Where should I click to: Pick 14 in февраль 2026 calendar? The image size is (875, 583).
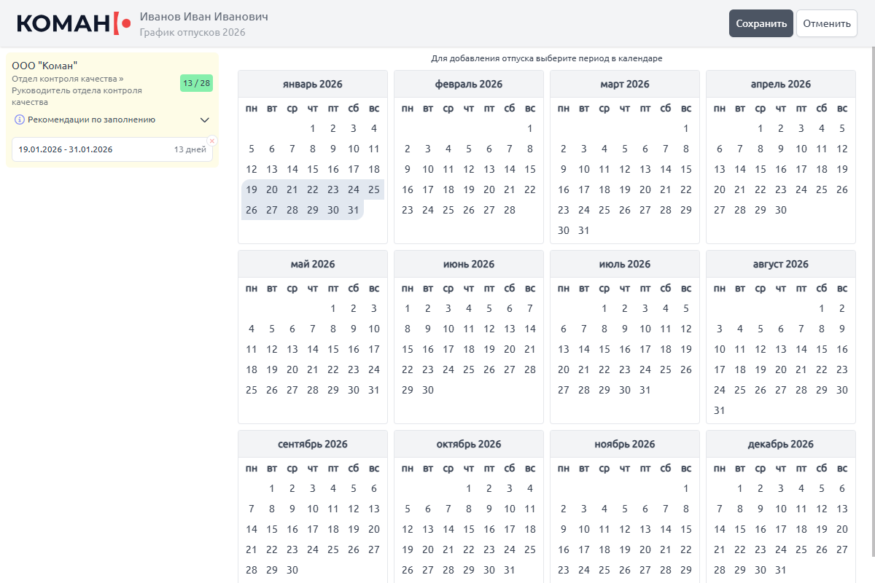coord(510,169)
